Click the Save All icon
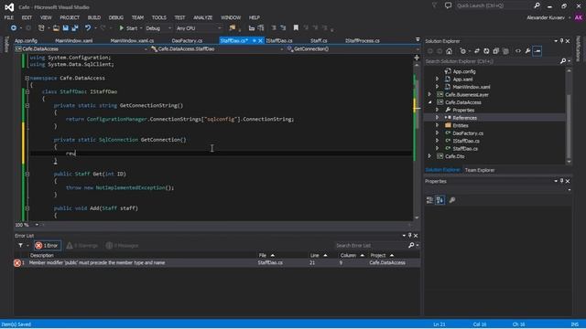 (x=75, y=28)
